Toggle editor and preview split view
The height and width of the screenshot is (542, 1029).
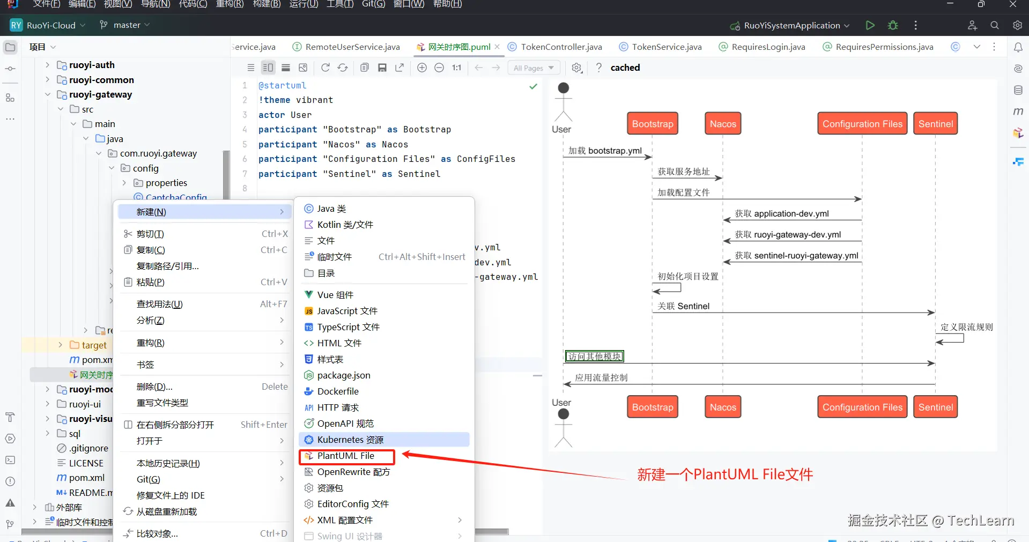click(268, 68)
